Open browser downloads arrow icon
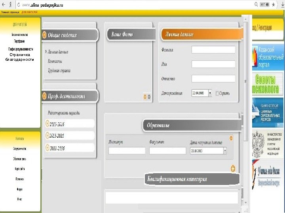 point(283,5)
